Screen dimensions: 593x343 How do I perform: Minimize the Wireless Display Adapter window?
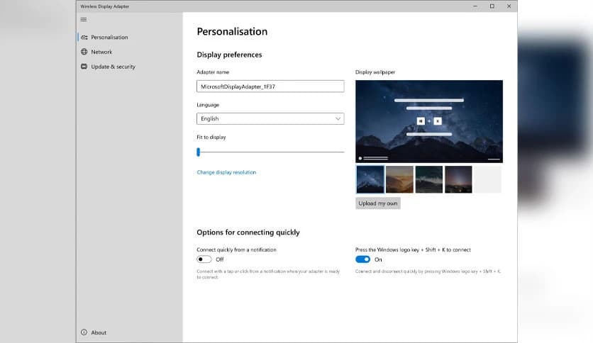coord(475,6)
